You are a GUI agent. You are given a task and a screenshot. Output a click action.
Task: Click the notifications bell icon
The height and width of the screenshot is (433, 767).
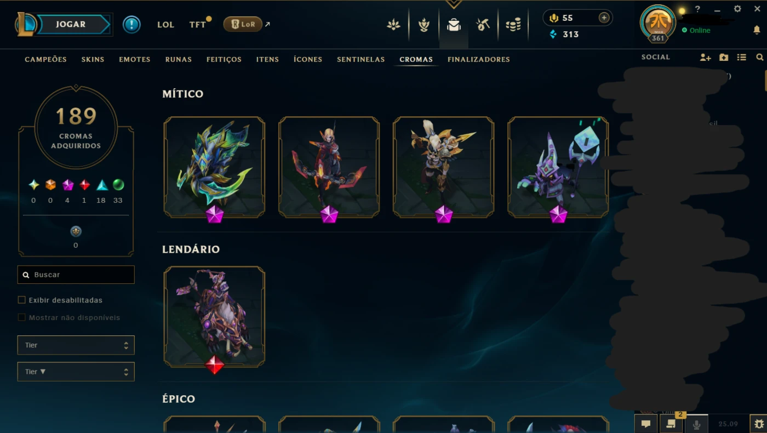pos(757,31)
